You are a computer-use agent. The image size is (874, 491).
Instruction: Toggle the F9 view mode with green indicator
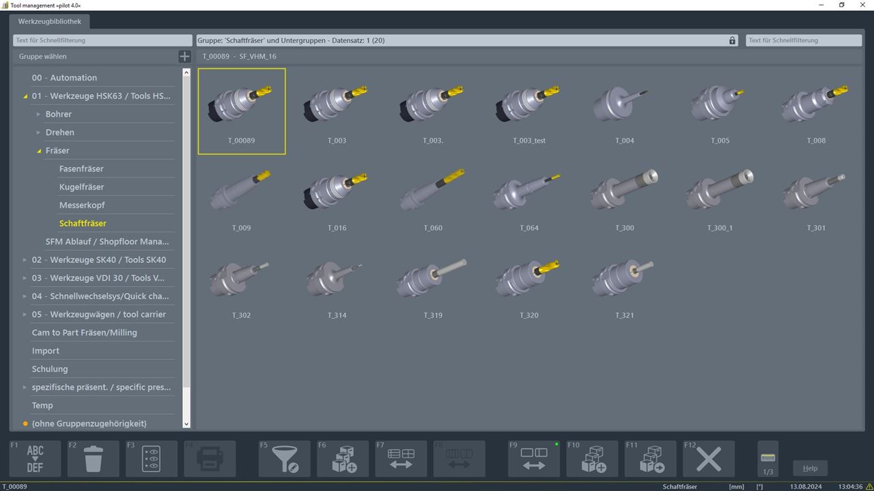pos(533,458)
